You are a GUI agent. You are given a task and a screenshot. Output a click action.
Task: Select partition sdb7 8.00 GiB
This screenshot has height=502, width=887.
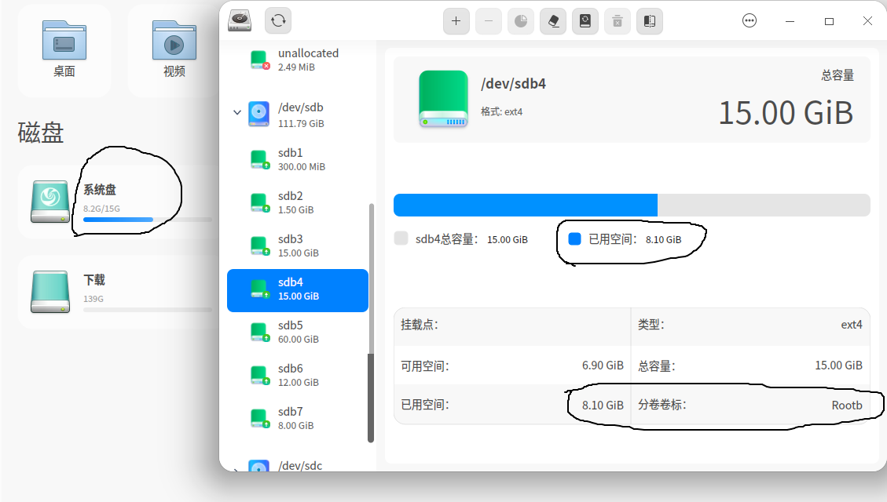click(x=298, y=418)
